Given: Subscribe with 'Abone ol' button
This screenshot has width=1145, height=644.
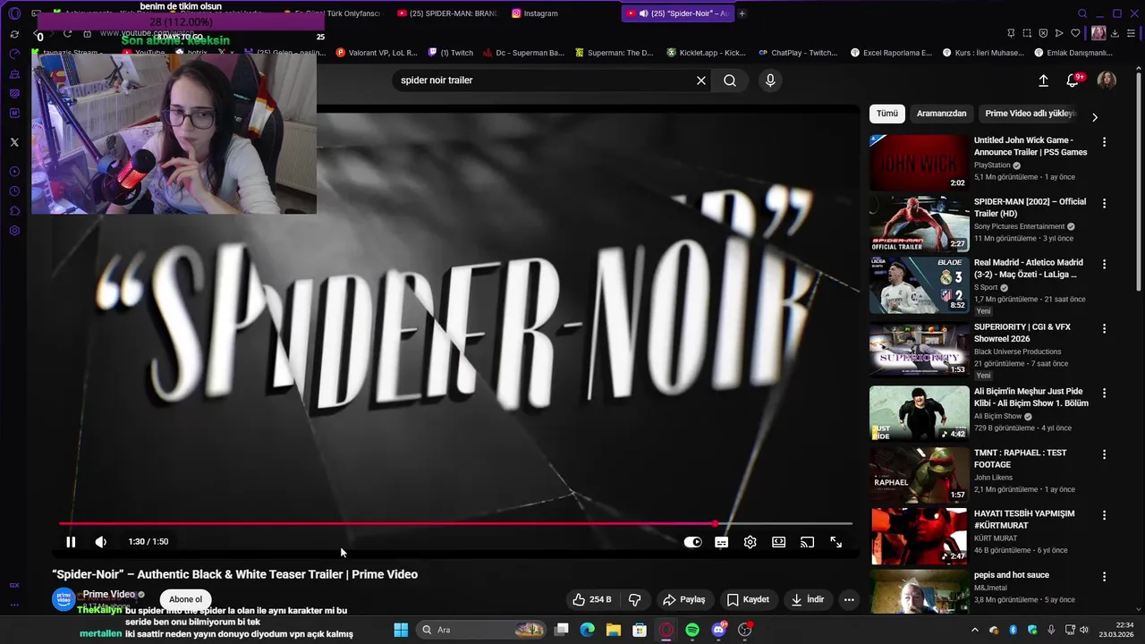Looking at the screenshot, I should tap(186, 599).
